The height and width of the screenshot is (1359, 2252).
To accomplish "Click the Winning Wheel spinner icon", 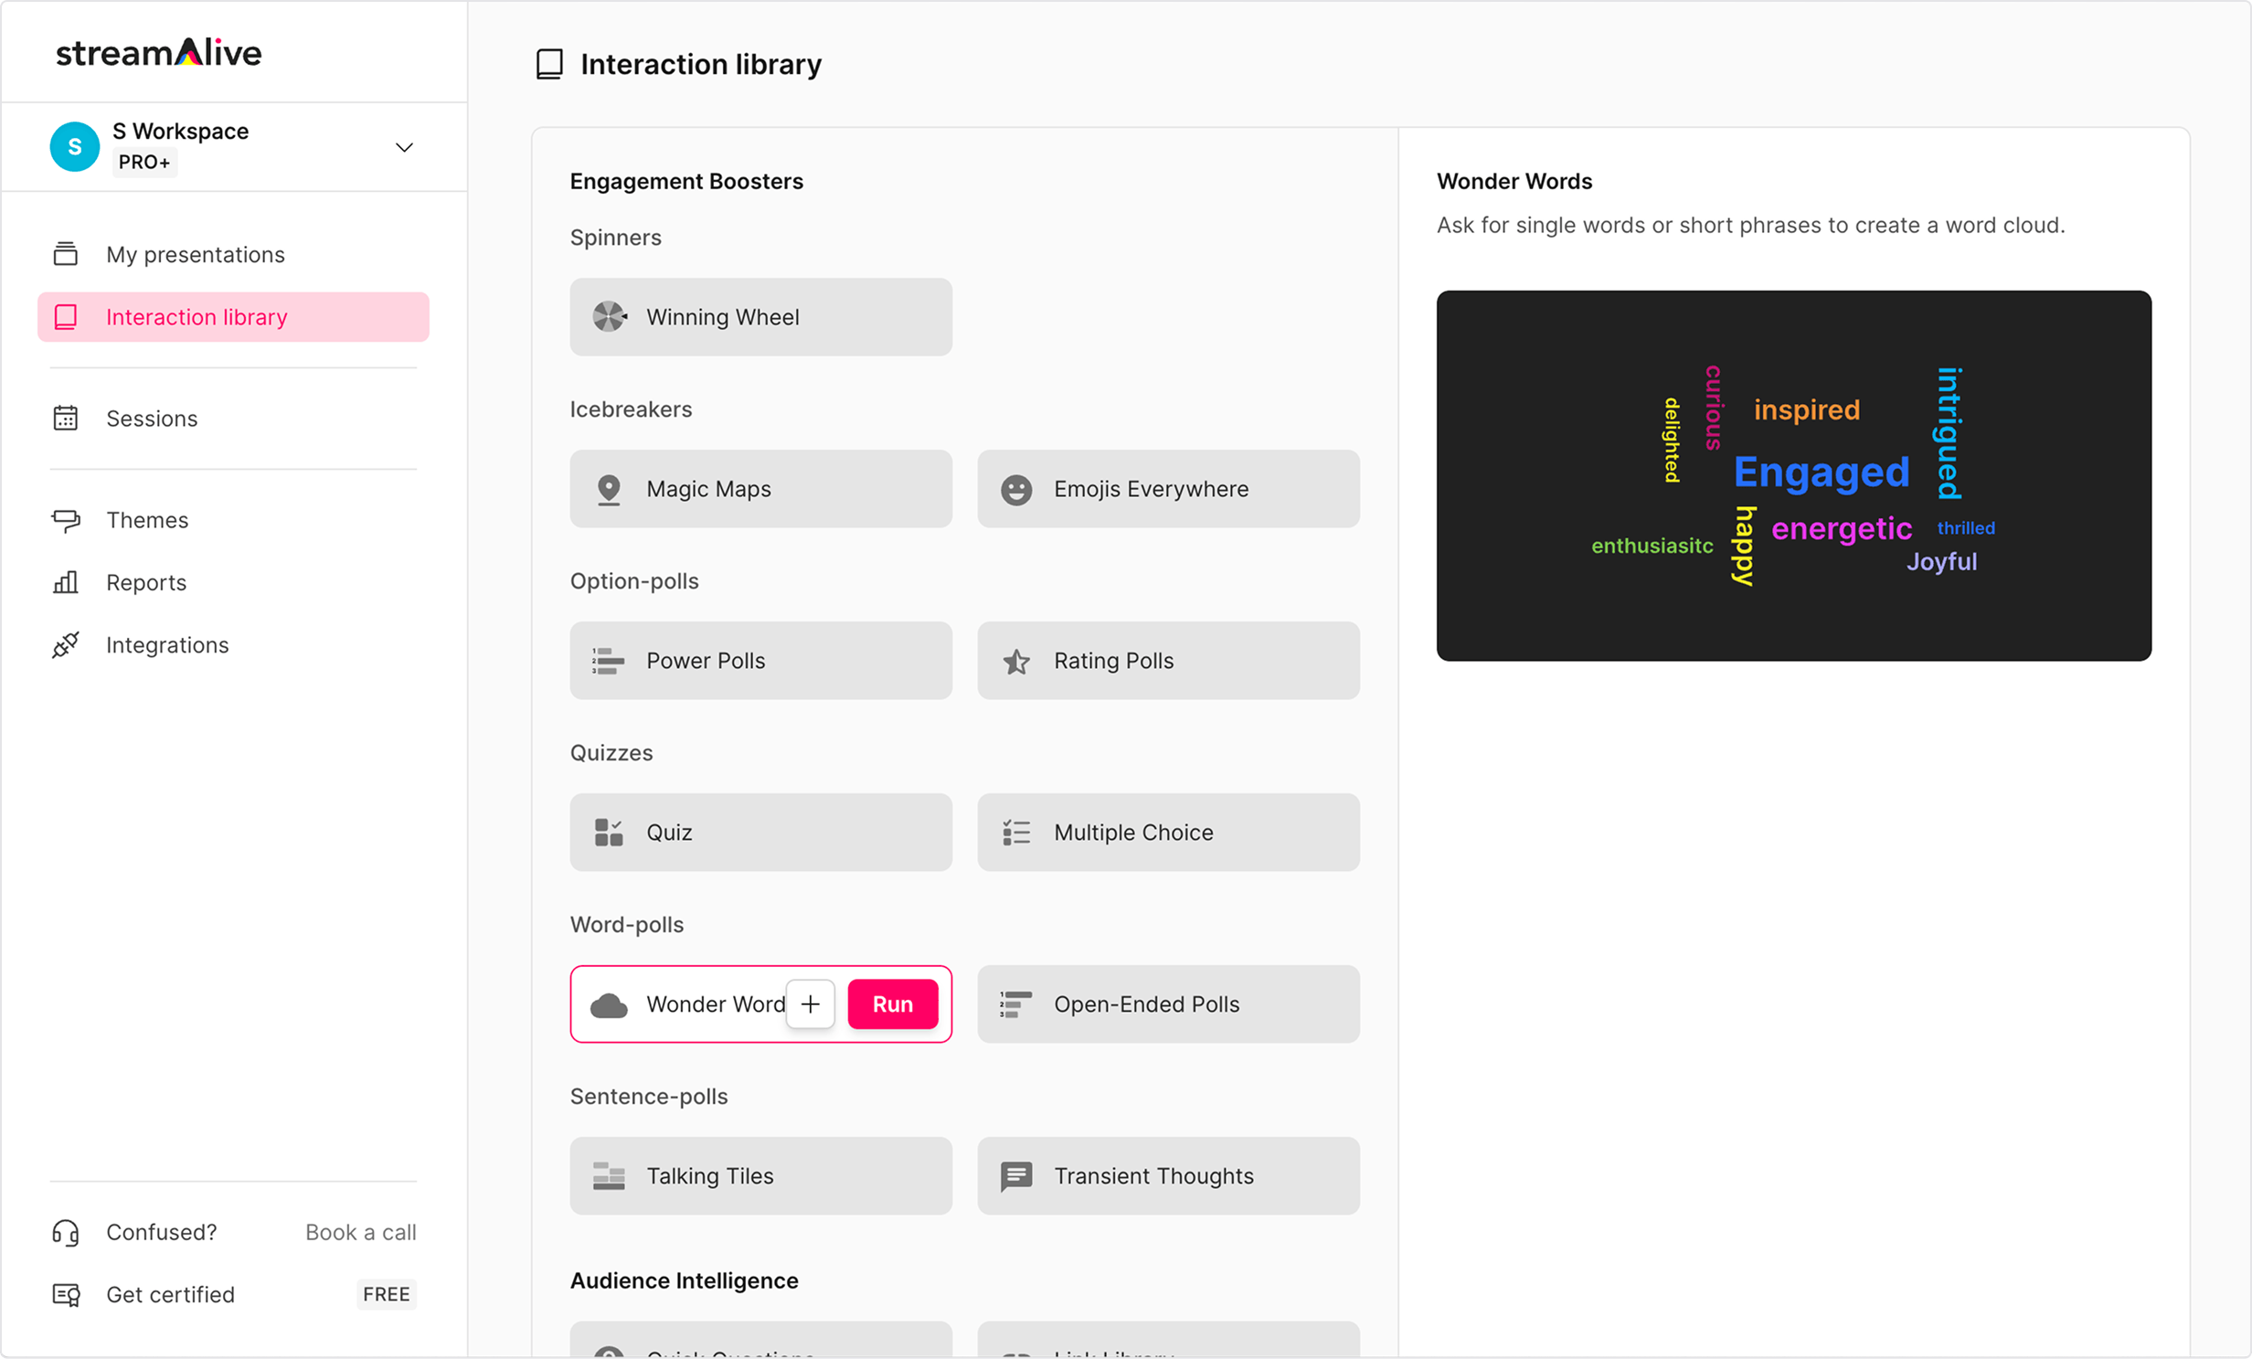I will pyautogui.click(x=609, y=317).
